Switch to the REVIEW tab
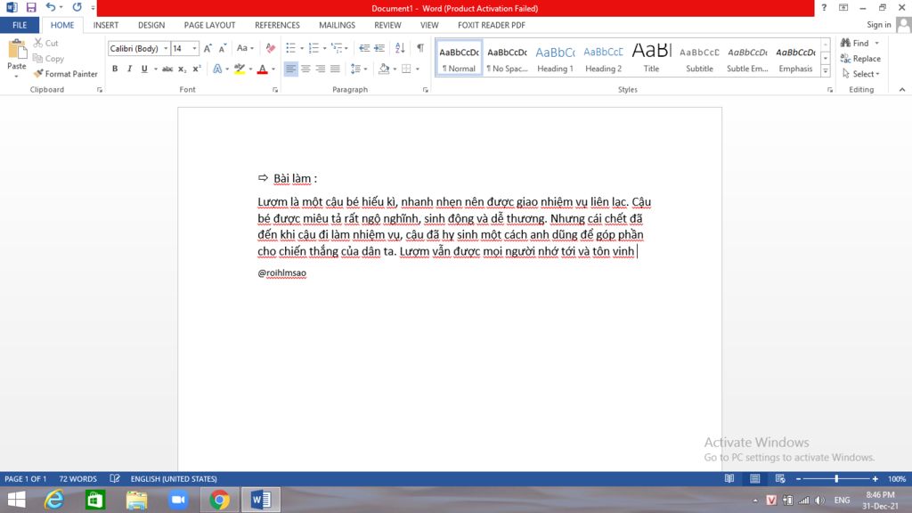The height and width of the screenshot is (513, 912). (387, 25)
